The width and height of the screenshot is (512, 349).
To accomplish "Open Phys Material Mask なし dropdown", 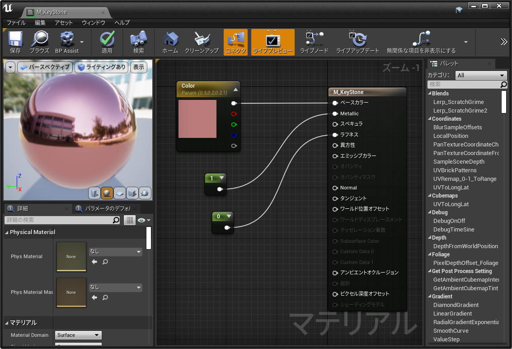I will (116, 287).
